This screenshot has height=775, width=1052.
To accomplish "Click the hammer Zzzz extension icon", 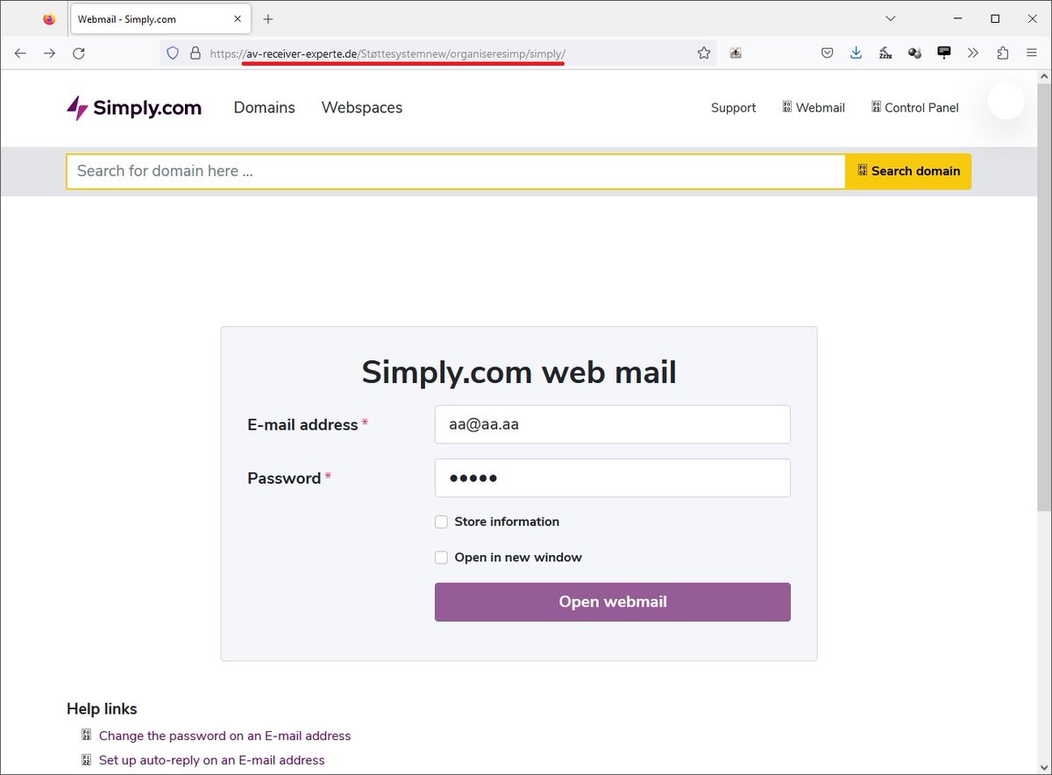I will [885, 53].
